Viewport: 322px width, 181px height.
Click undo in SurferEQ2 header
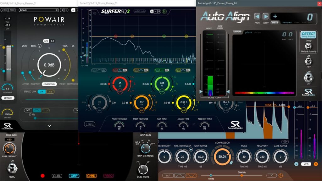[136, 11]
